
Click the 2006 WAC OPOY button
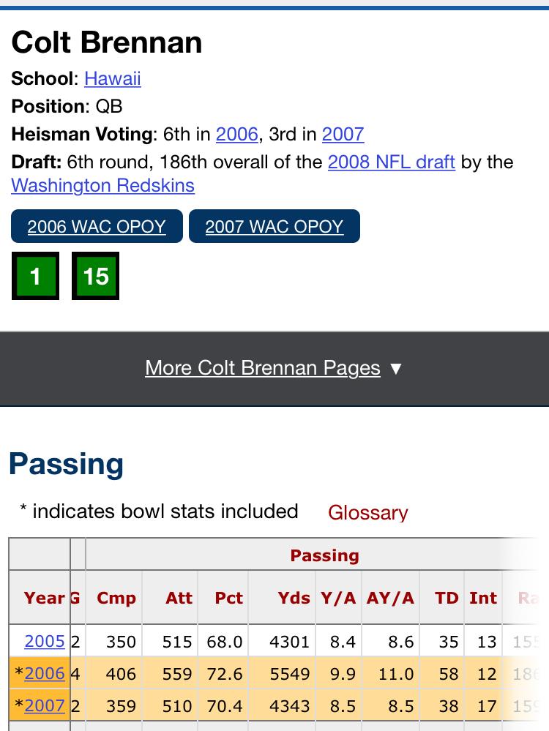pos(97,226)
